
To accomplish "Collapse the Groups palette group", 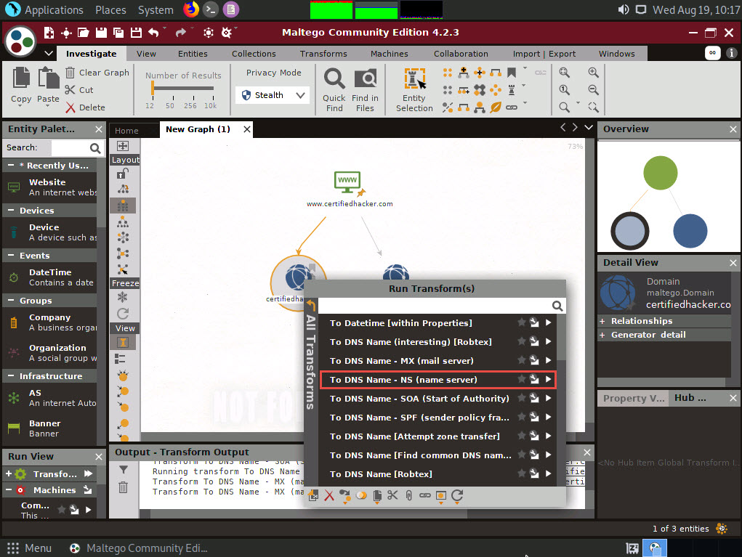I will tap(11, 300).
